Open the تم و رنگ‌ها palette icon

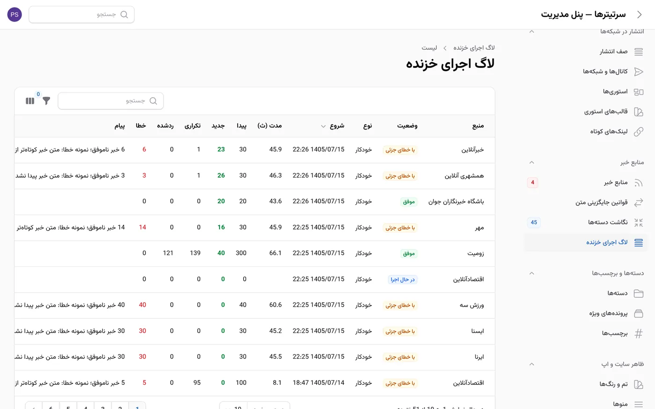pos(639,384)
